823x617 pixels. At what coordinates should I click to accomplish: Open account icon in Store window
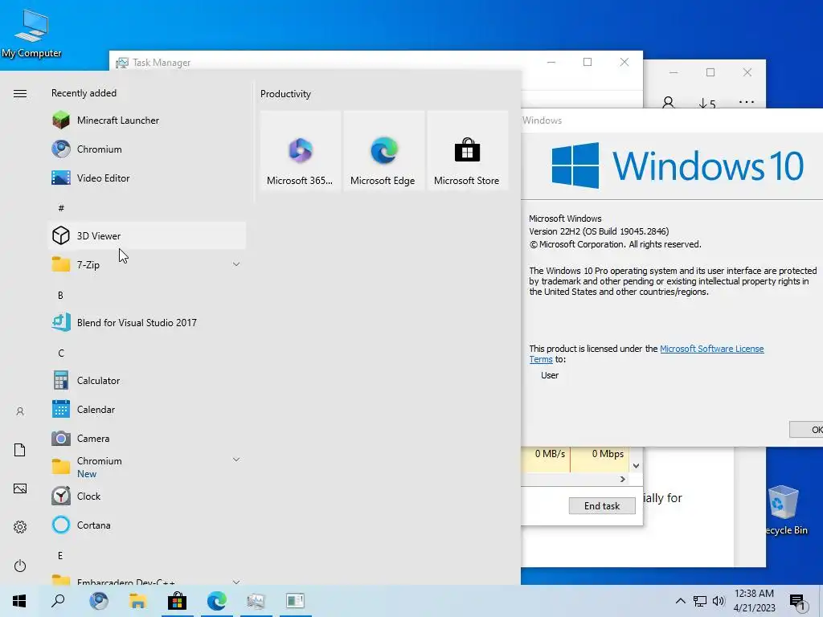click(668, 102)
